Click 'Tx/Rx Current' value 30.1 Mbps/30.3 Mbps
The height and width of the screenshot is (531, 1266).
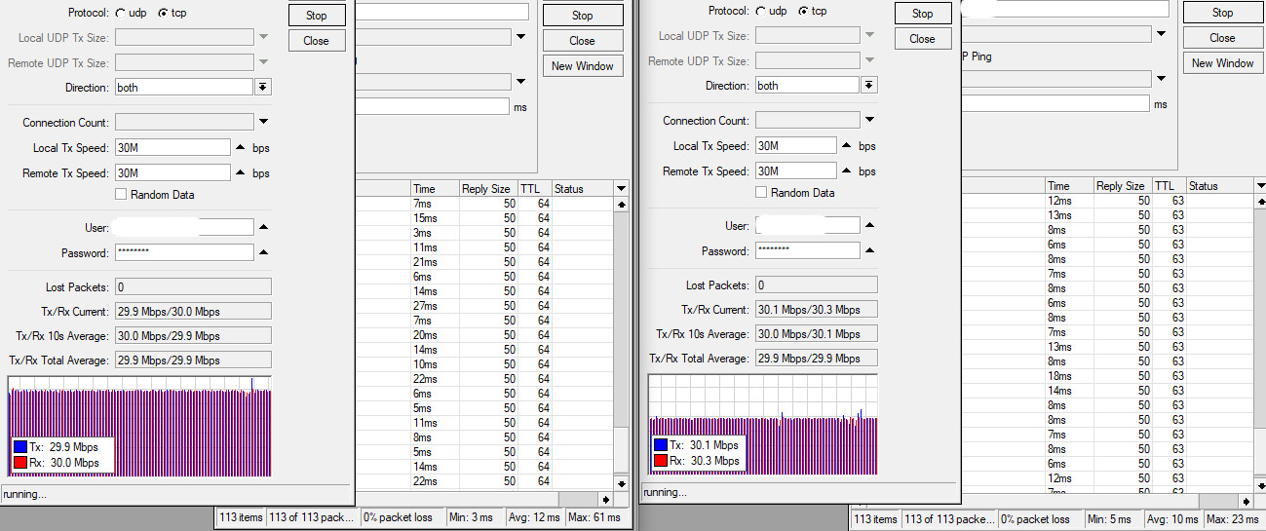point(816,309)
